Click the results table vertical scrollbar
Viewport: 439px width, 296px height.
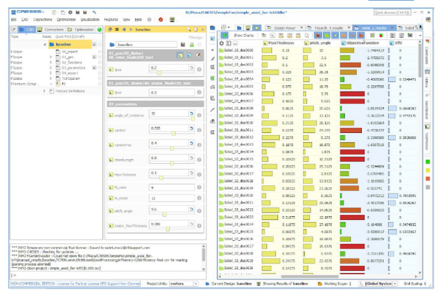[x=419, y=60]
